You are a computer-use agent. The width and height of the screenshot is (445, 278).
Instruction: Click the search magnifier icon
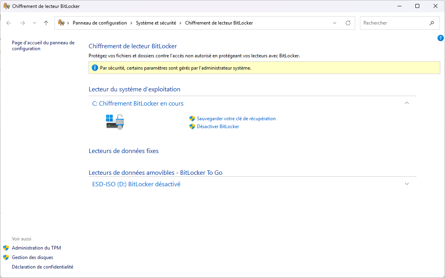point(432,23)
